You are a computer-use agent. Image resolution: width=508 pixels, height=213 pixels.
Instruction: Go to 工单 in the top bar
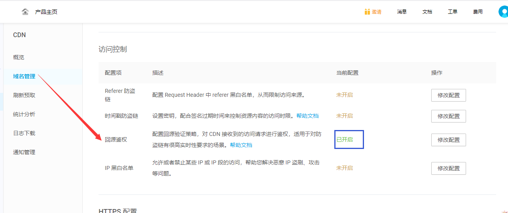pos(453,12)
